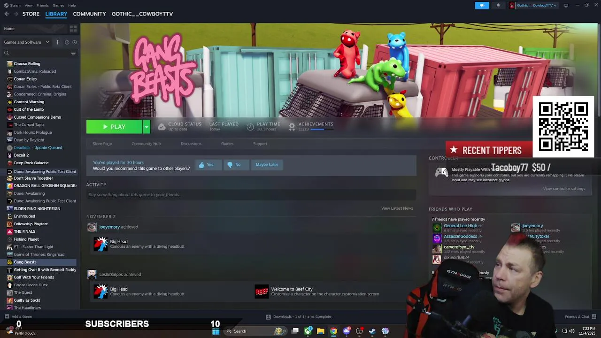Open General Lee High's friend avatar
Viewport: 601px width, 338px height.
(x=437, y=228)
